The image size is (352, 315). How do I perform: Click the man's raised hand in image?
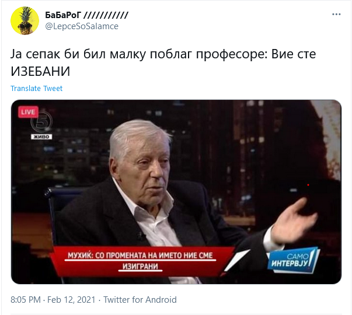(x=294, y=221)
